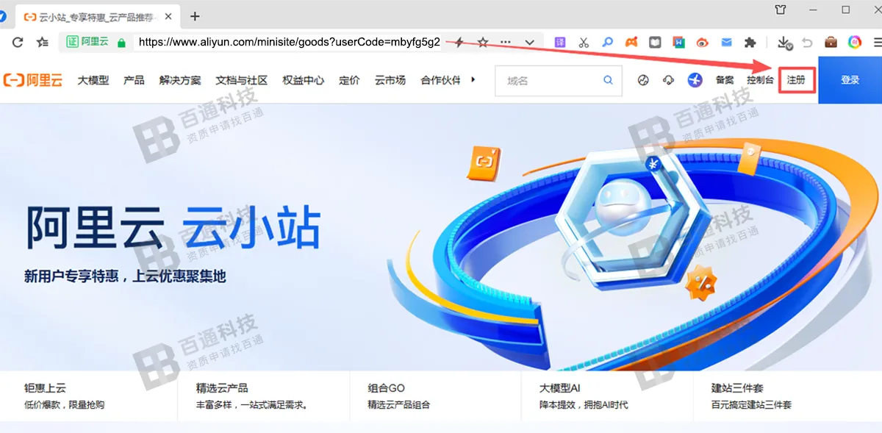The image size is (882, 433).
Task: Open the 产品 nav menu
Action: [x=134, y=80]
